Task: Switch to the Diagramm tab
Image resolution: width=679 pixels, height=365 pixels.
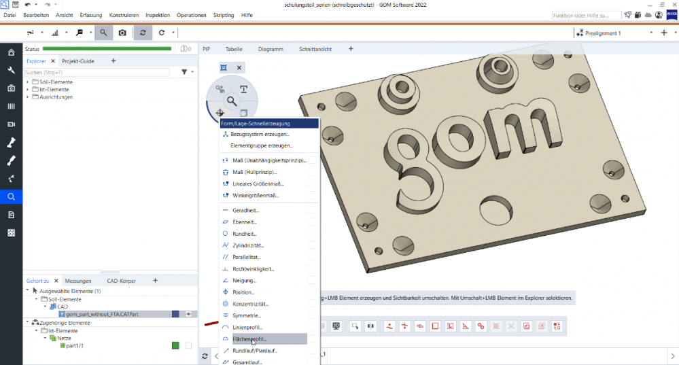Action: (271, 49)
